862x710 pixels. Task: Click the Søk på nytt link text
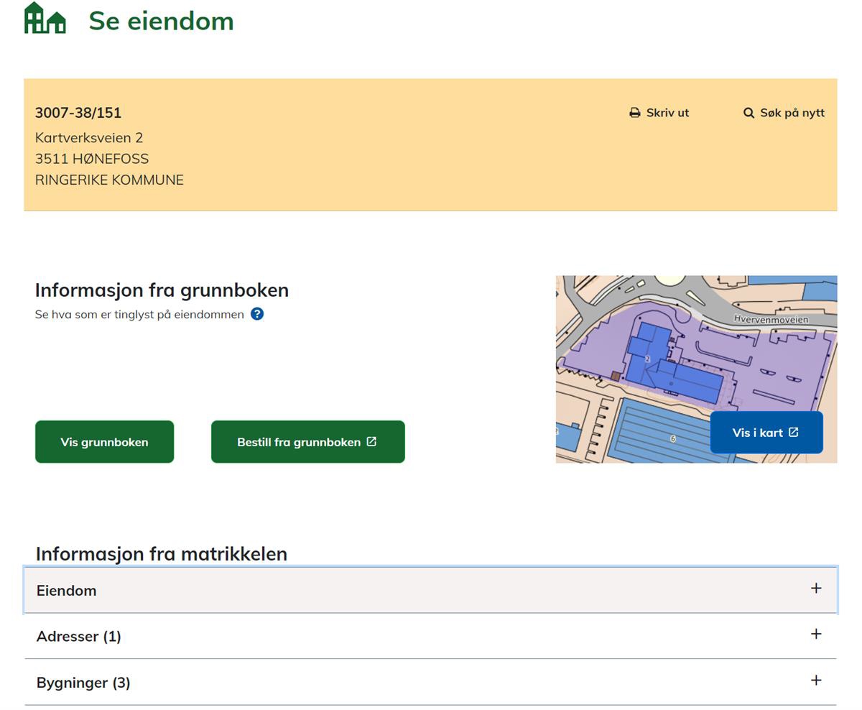[x=792, y=113]
